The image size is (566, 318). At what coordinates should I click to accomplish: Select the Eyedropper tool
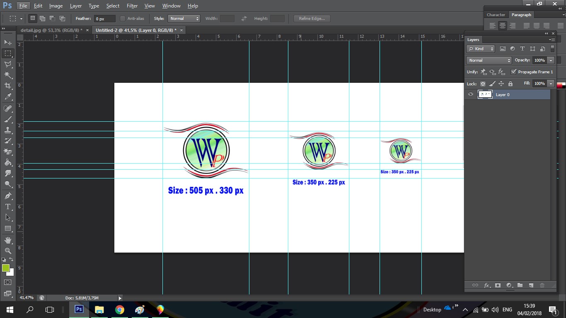tap(8, 97)
